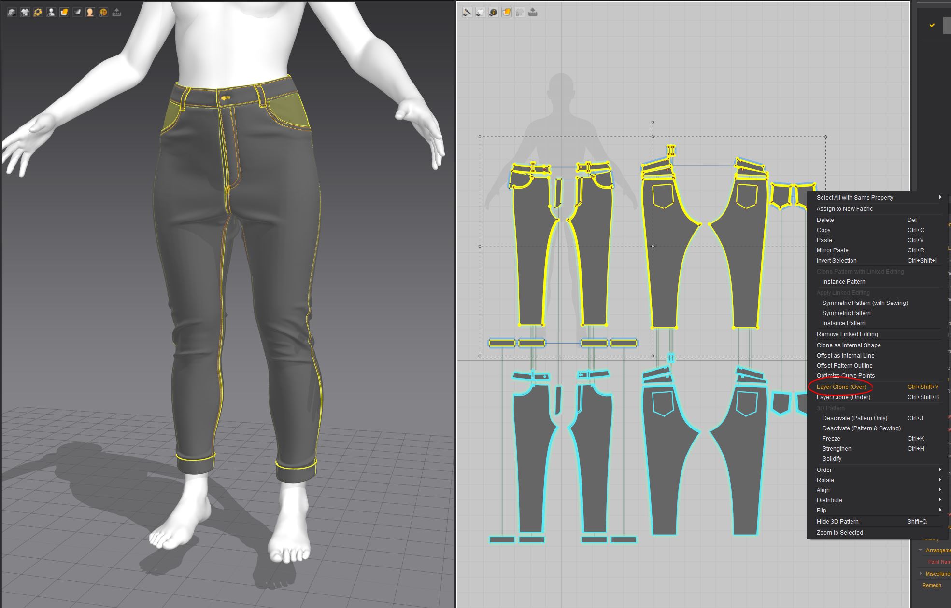Click the garment shirt icon in 3D toolbar
The width and height of the screenshot is (951, 608).
(x=25, y=12)
